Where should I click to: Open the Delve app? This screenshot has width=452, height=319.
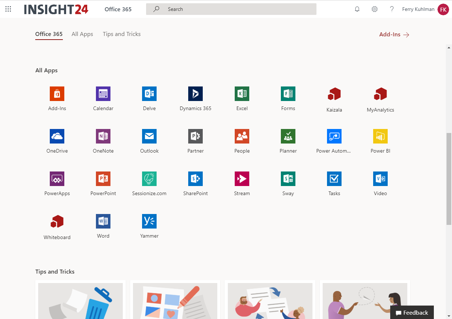coord(149,94)
